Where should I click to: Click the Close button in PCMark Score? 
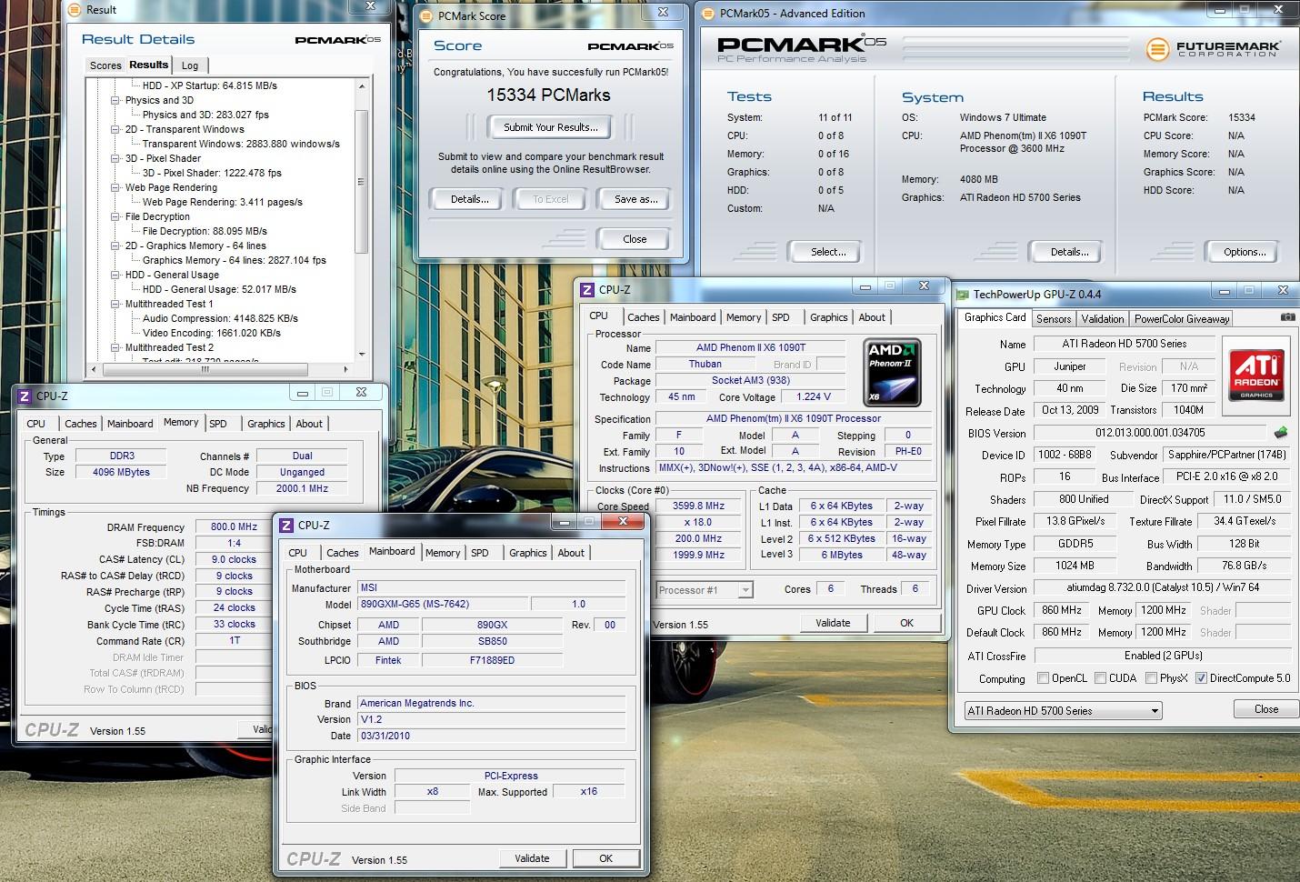635,239
